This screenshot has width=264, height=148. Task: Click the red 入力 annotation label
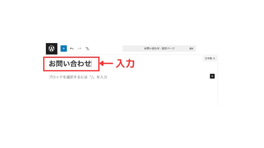click(125, 63)
